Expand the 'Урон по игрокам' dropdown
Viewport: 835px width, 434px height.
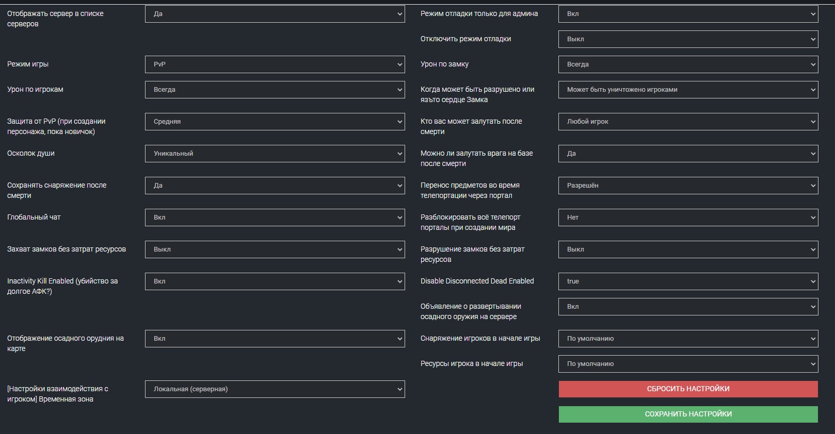point(275,90)
